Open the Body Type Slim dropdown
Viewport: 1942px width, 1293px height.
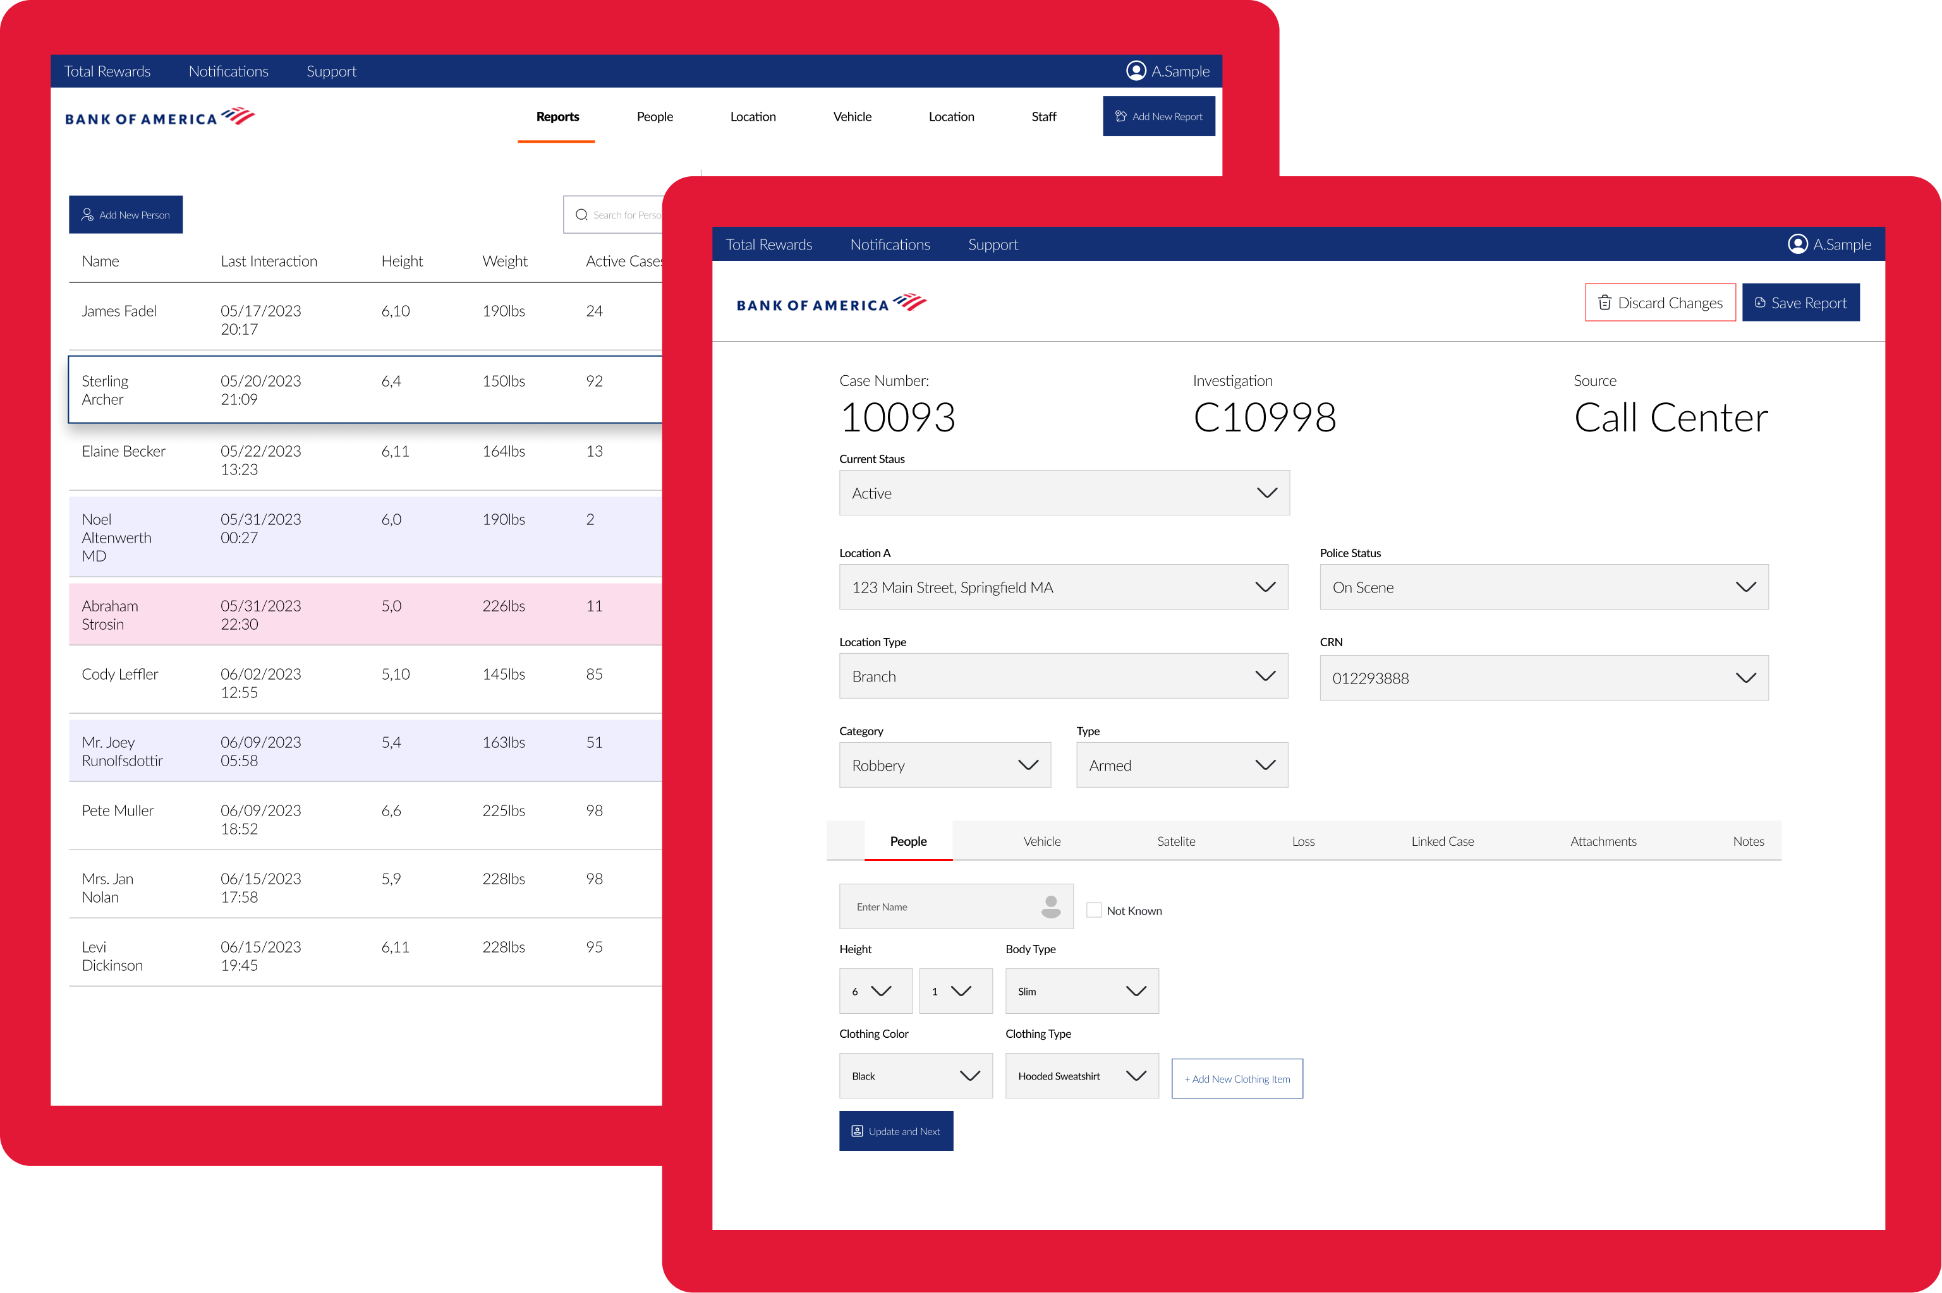(x=1081, y=990)
